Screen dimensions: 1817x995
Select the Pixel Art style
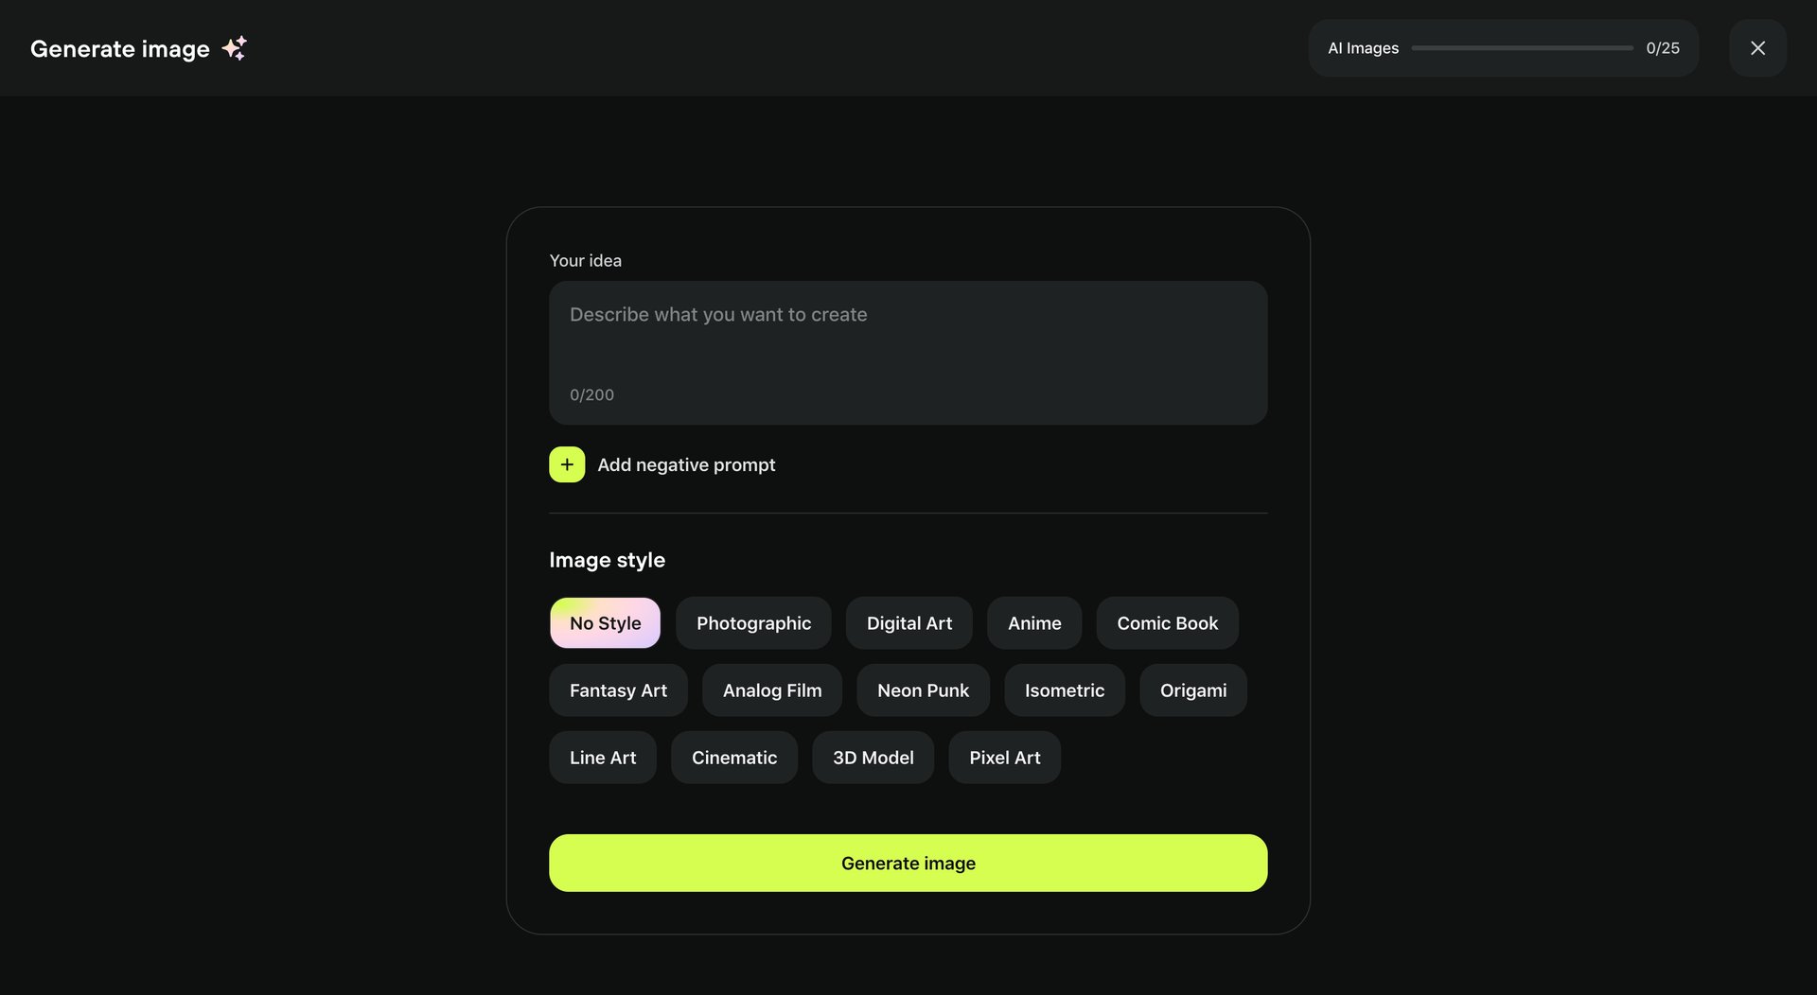(x=1004, y=758)
